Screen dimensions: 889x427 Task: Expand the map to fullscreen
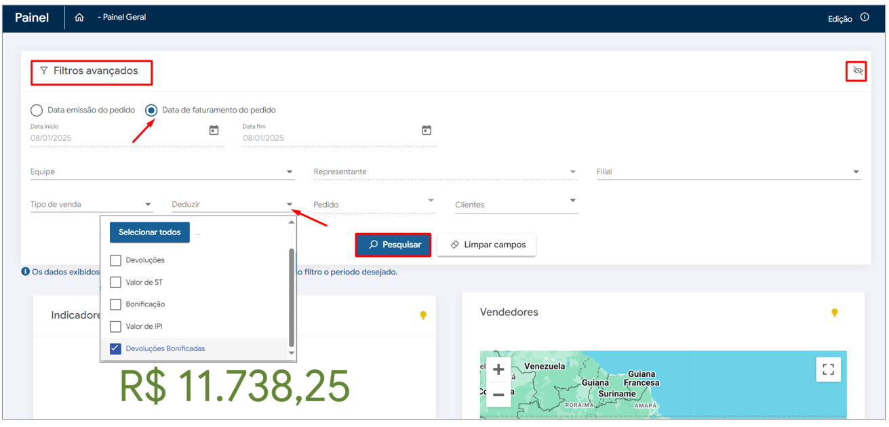[828, 369]
